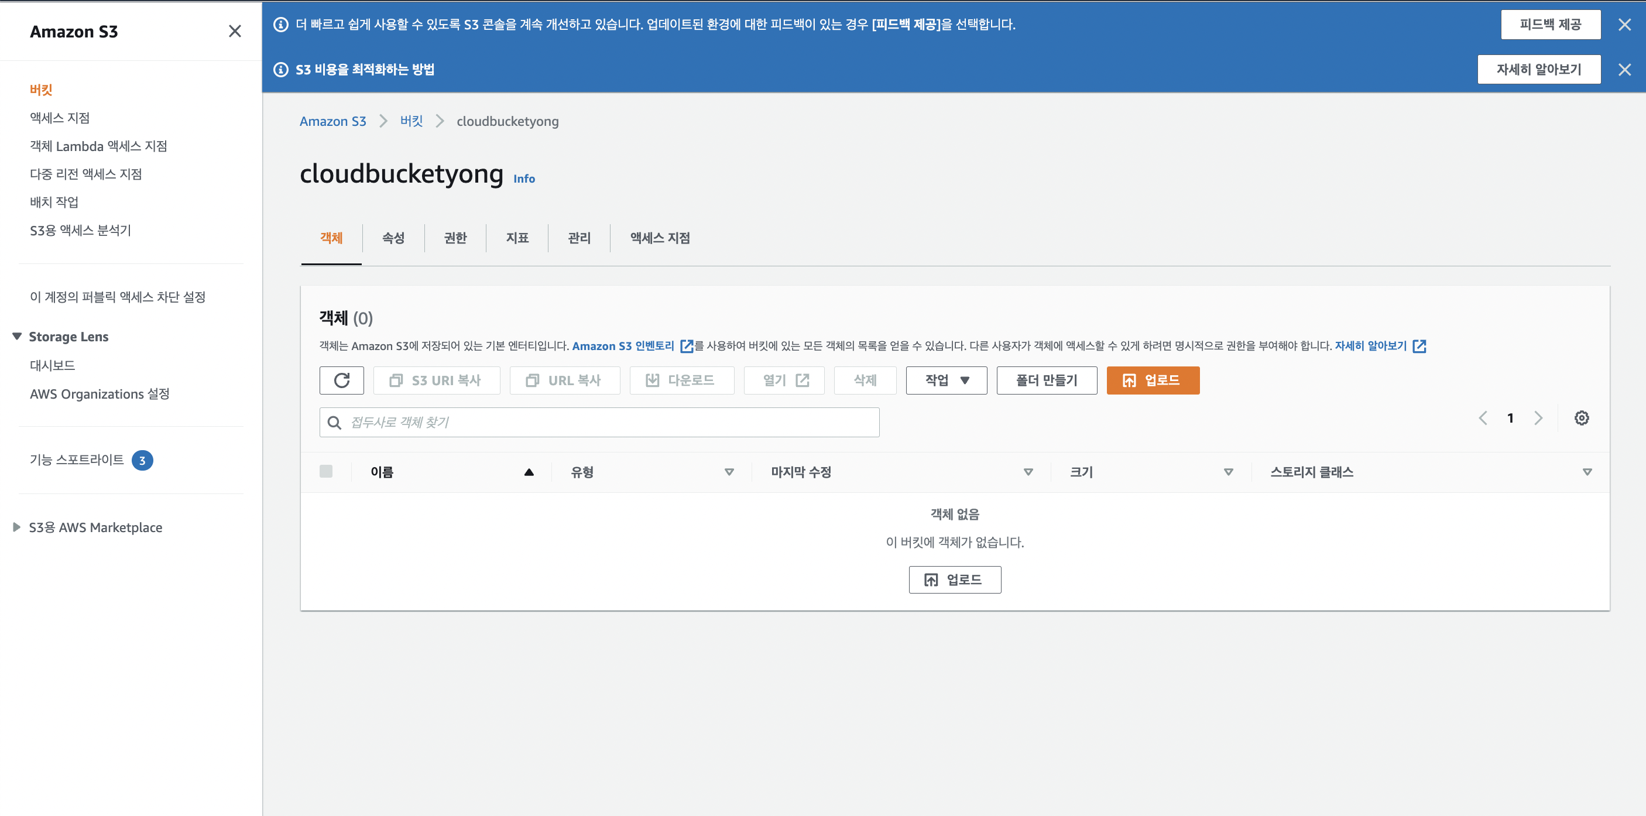This screenshot has height=816, width=1646.
Task: Close the Amazon S3 sidebar panel
Action: point(235,31)
